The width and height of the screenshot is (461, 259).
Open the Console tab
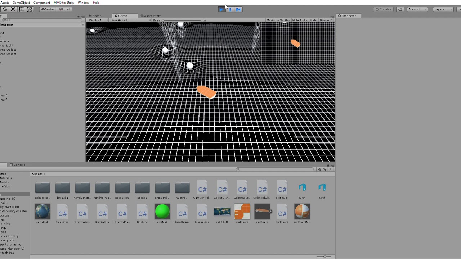[x=18, y=165]
